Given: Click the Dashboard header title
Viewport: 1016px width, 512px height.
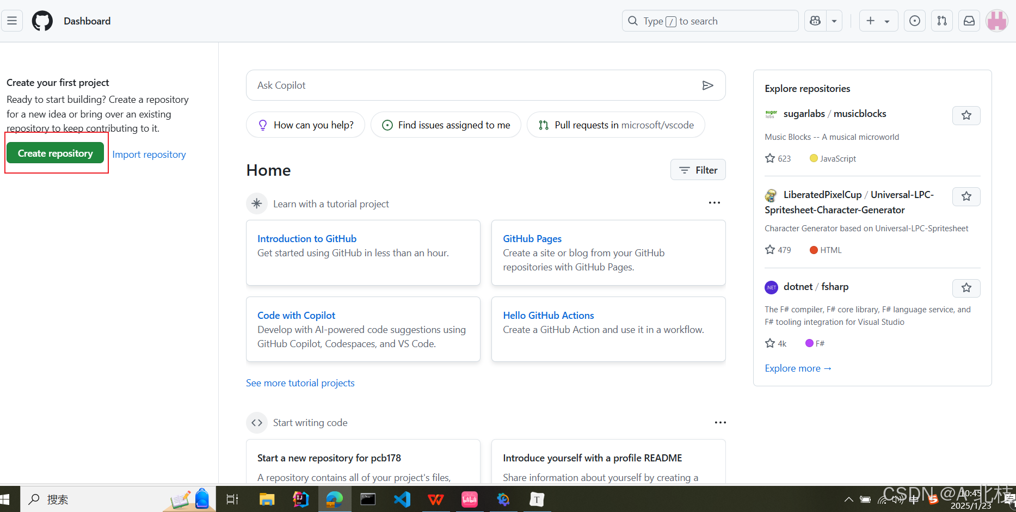Looking at the screenshot, I should point(87,21).
